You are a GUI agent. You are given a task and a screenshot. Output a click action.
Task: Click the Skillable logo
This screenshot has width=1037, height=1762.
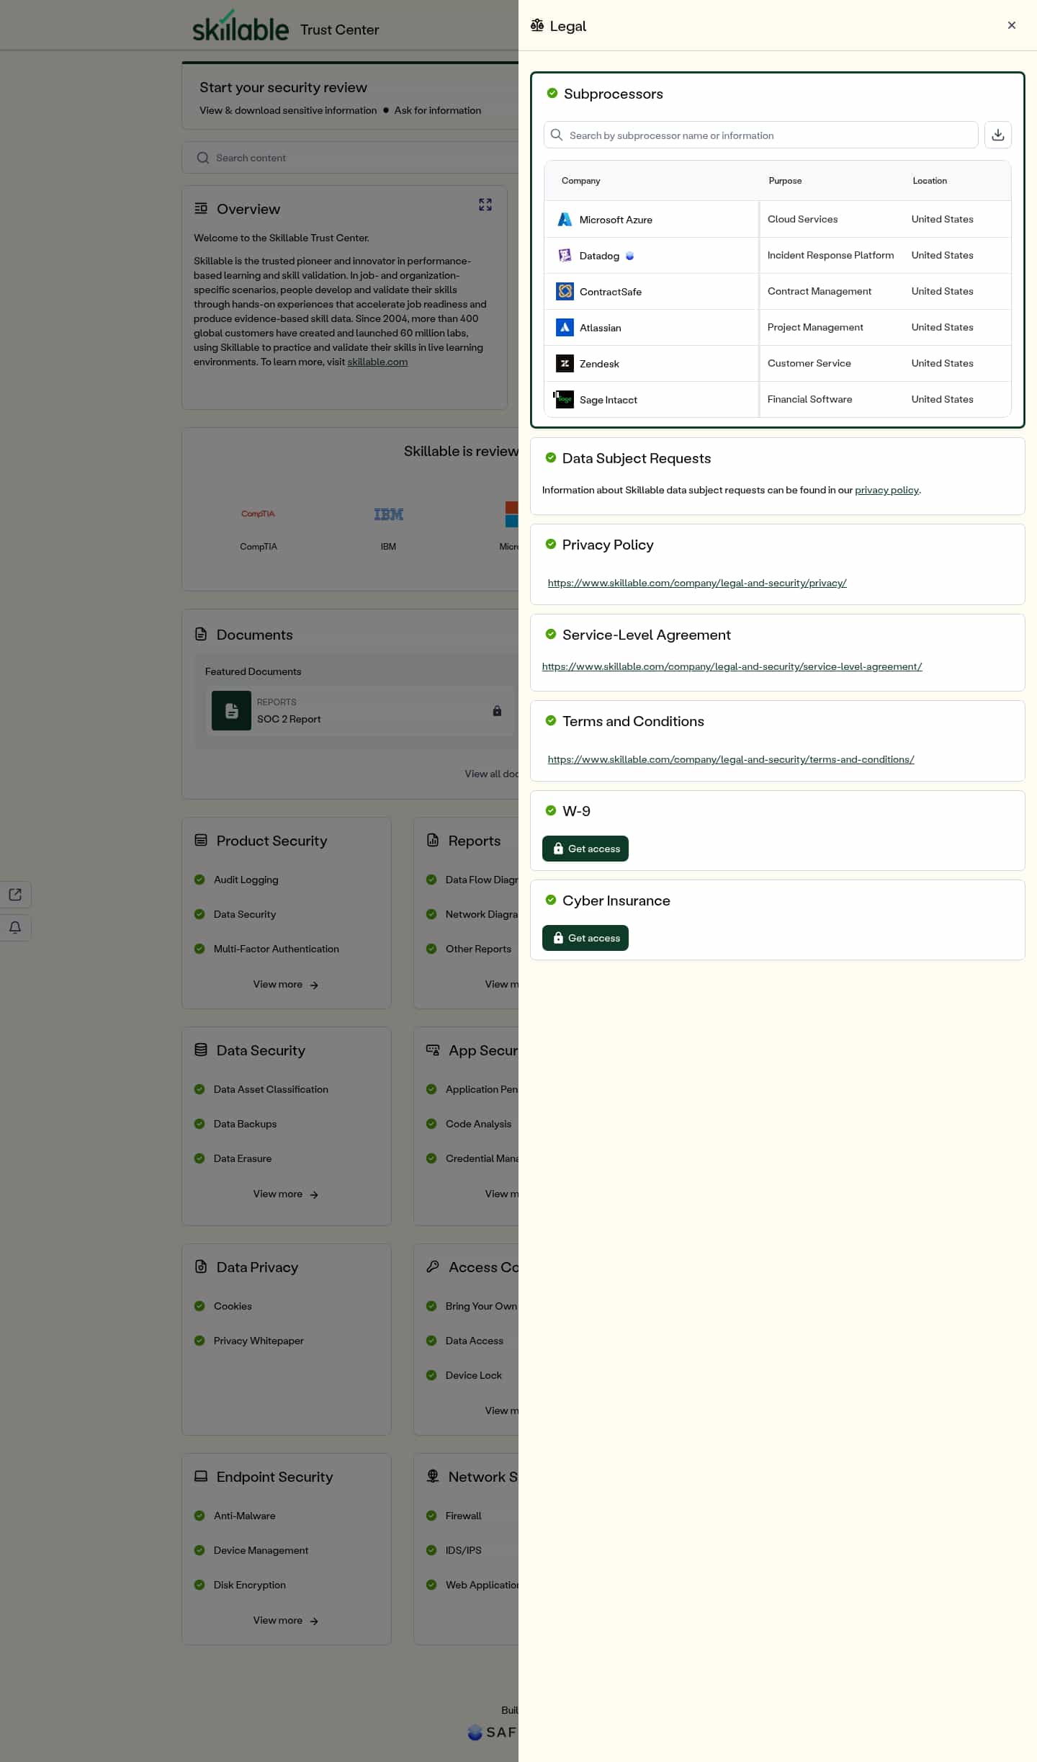(240, 27)
